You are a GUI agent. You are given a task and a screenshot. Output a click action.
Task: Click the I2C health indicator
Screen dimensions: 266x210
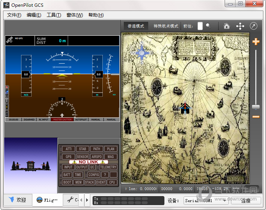(x=92, y=167)
